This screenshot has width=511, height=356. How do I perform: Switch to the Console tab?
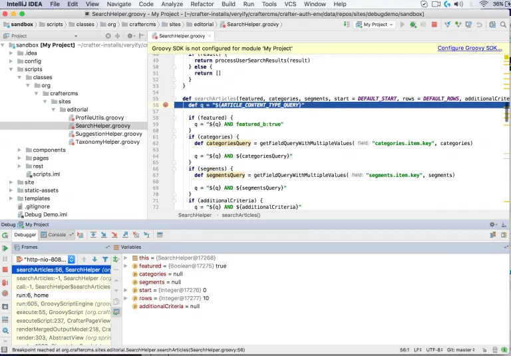coord(55,235)
